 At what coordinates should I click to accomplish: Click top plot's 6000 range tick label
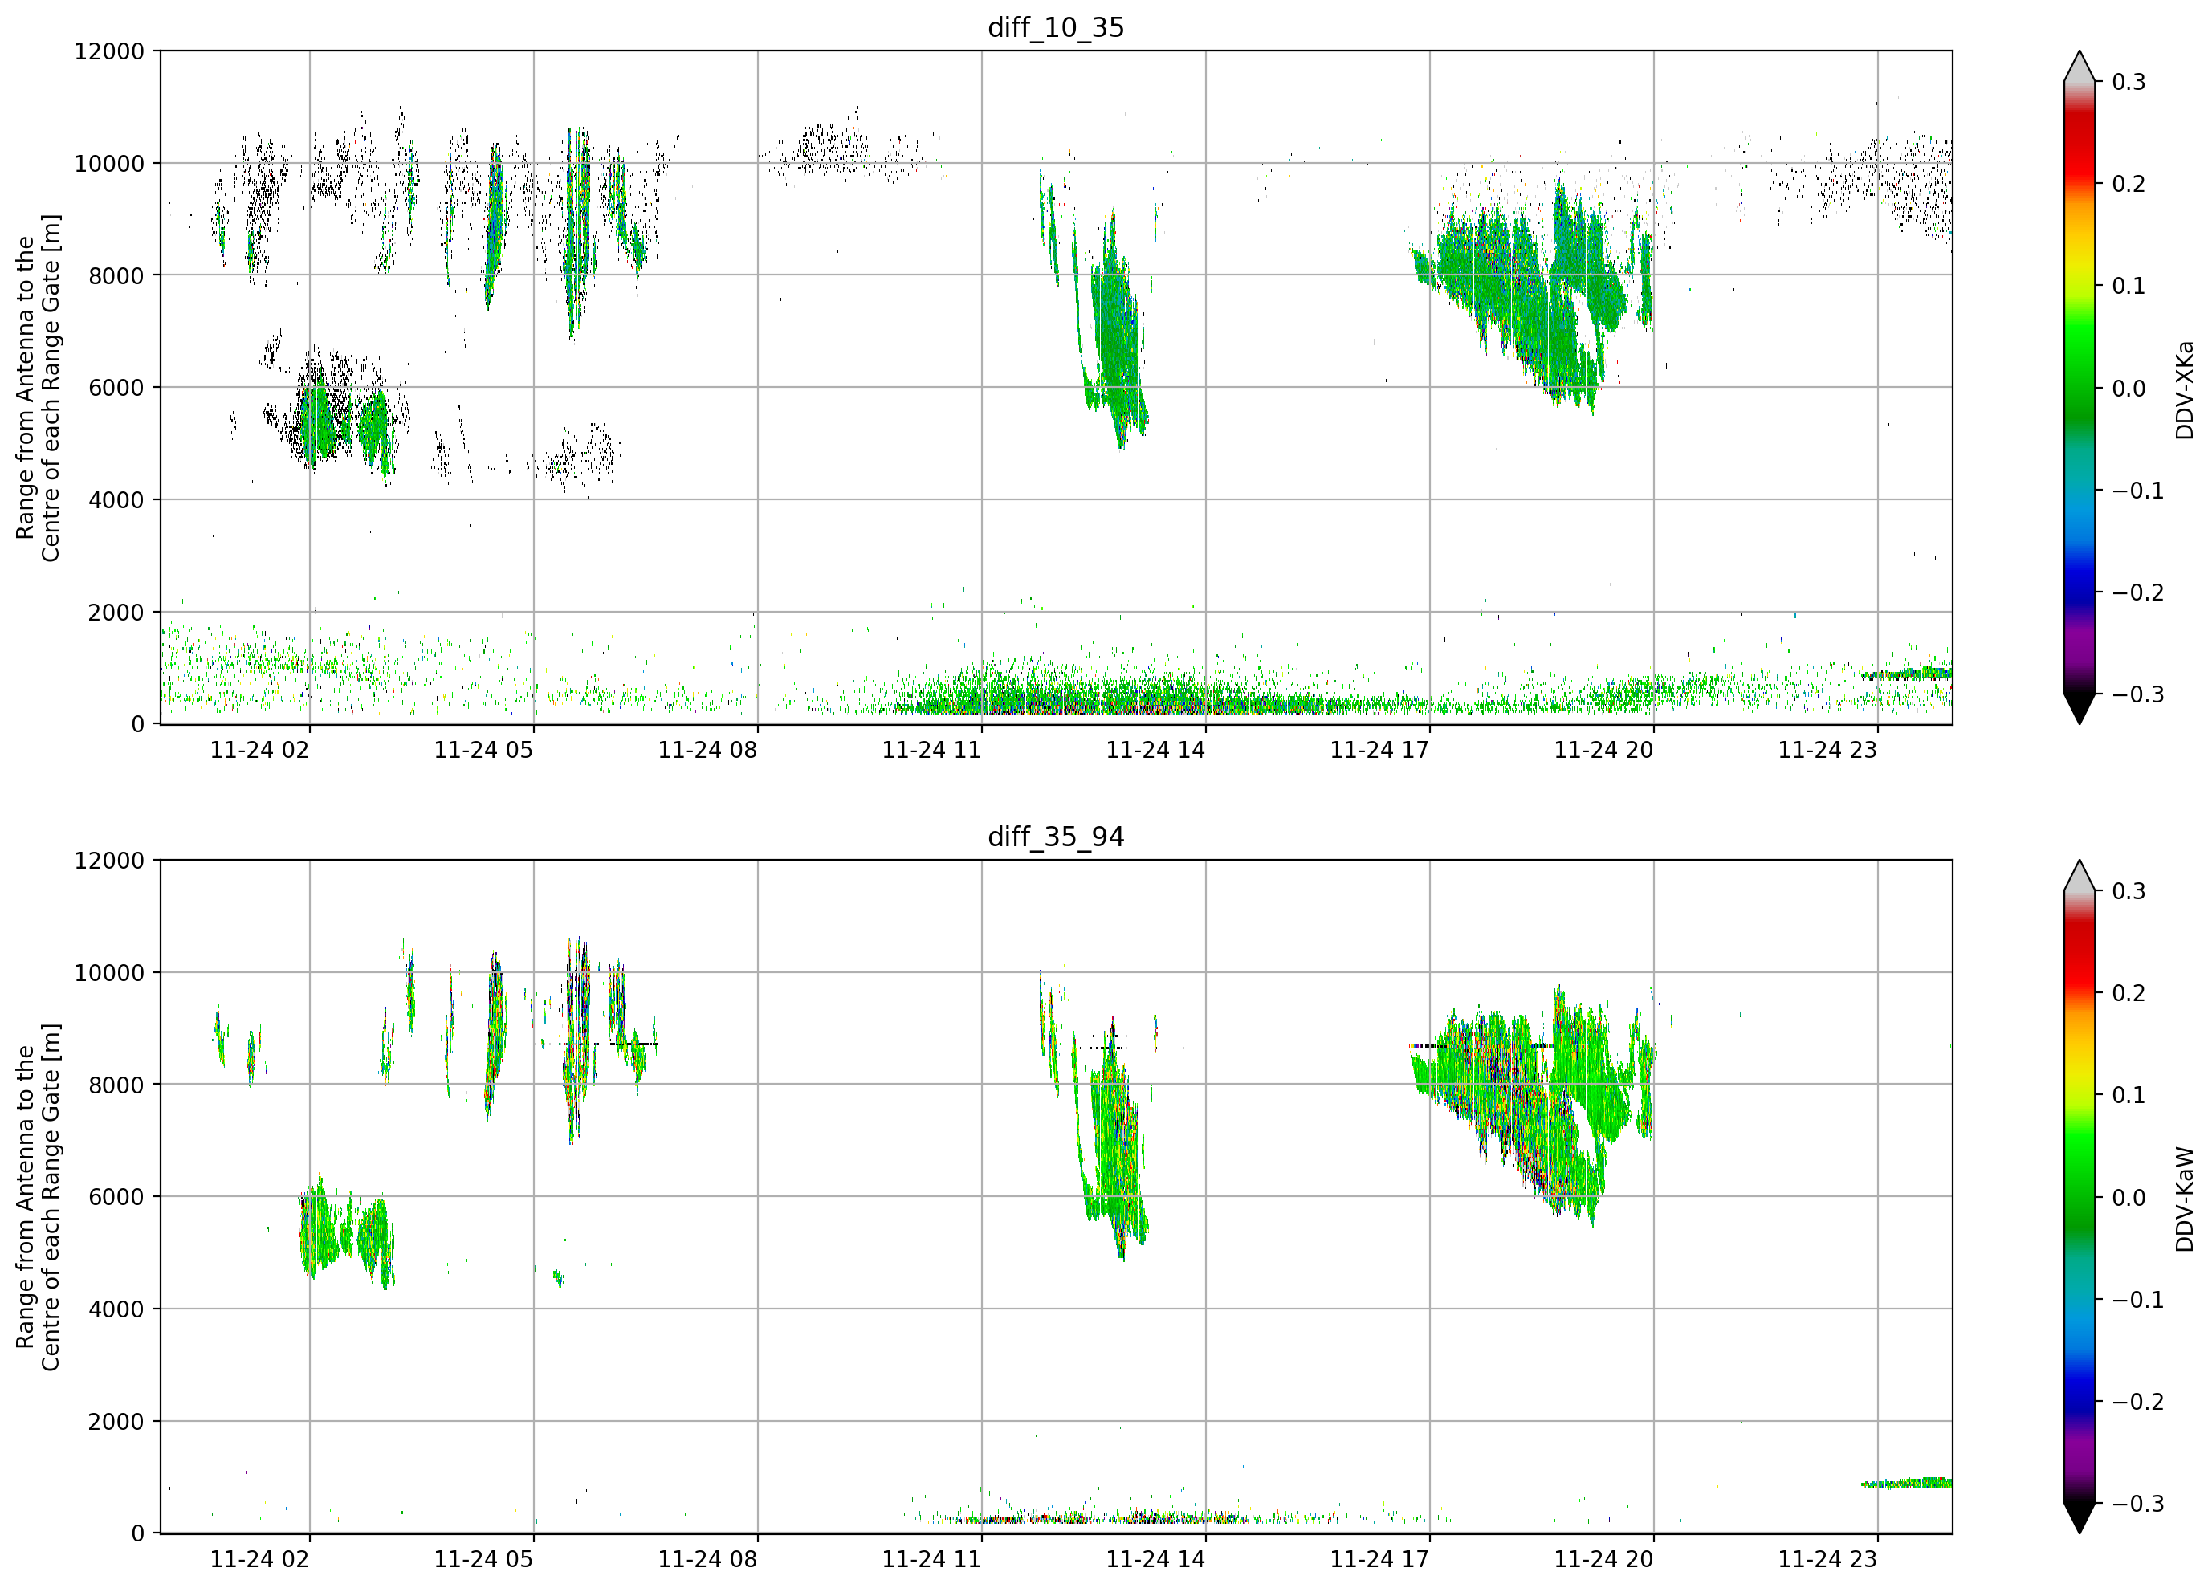(116, 389)
